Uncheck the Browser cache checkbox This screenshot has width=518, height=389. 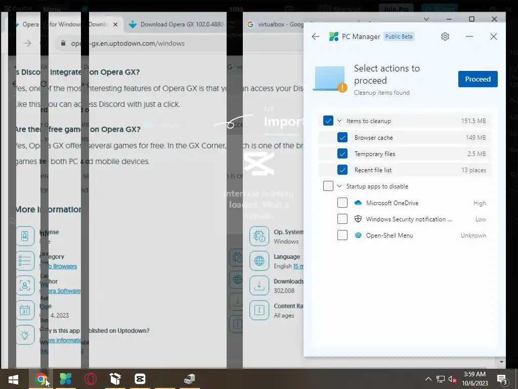coord(342,137)
